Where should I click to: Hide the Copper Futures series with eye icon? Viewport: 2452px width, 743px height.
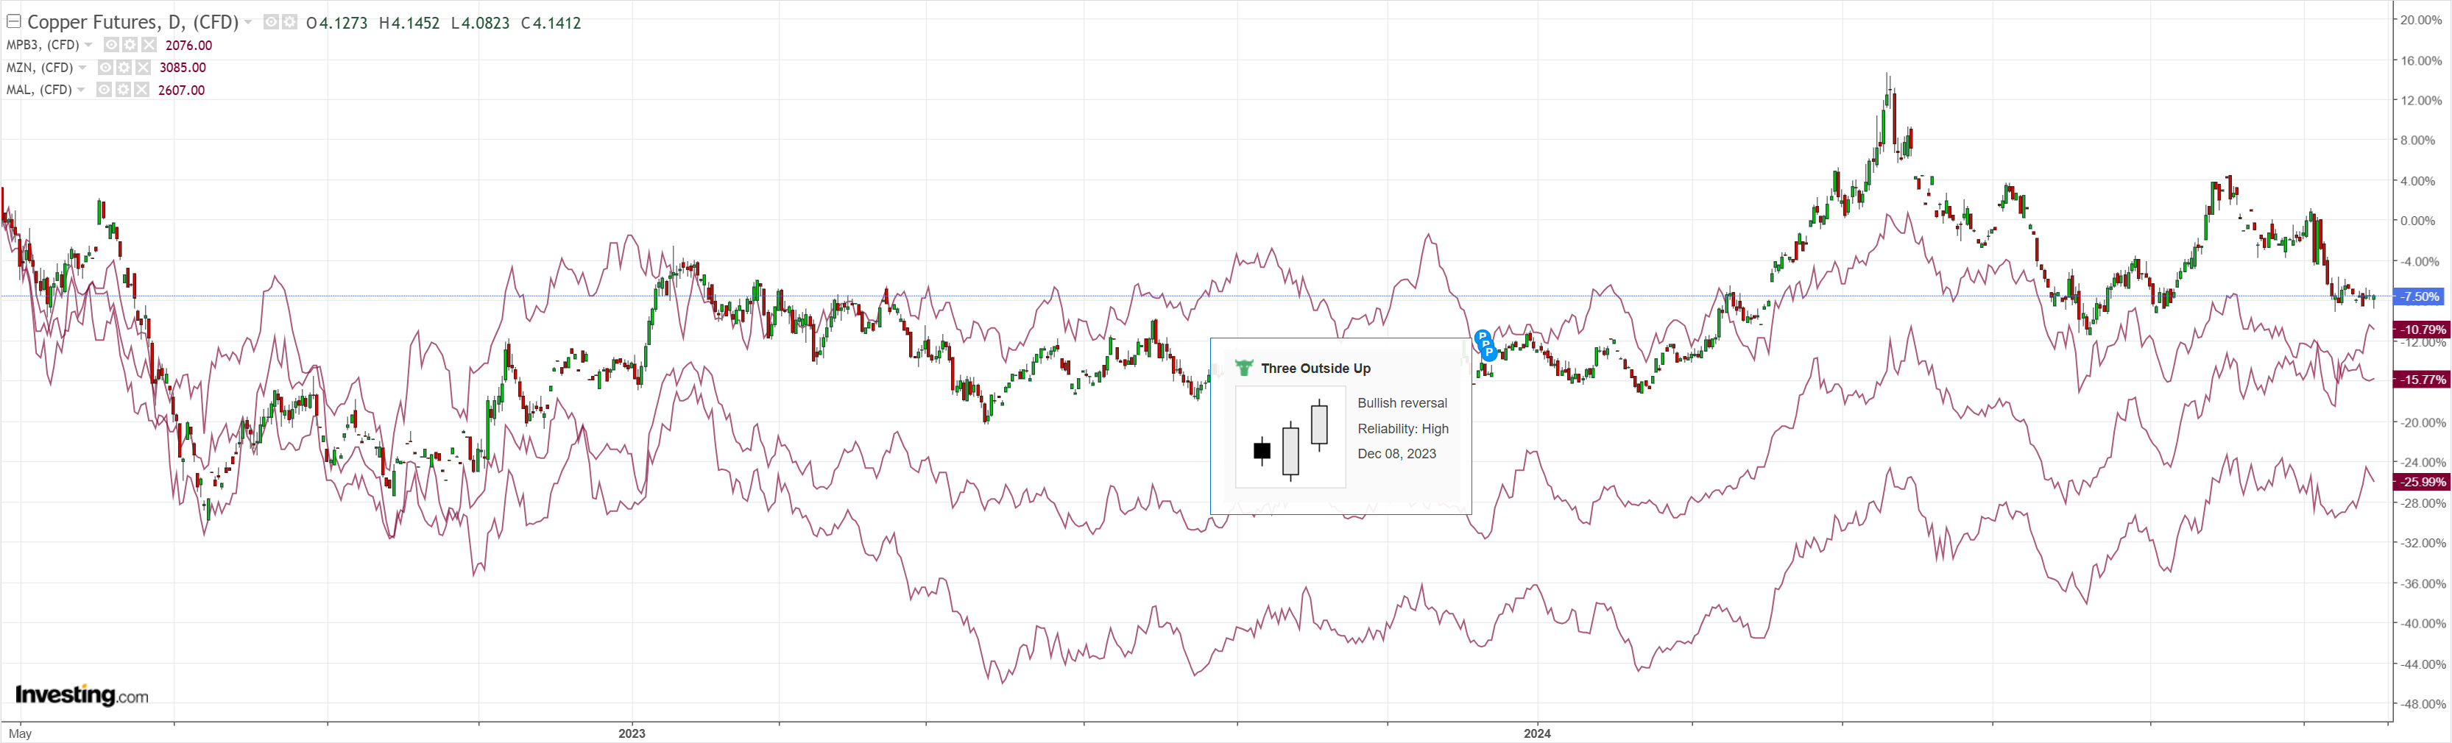pyautogui.click(x=272, y=22)
